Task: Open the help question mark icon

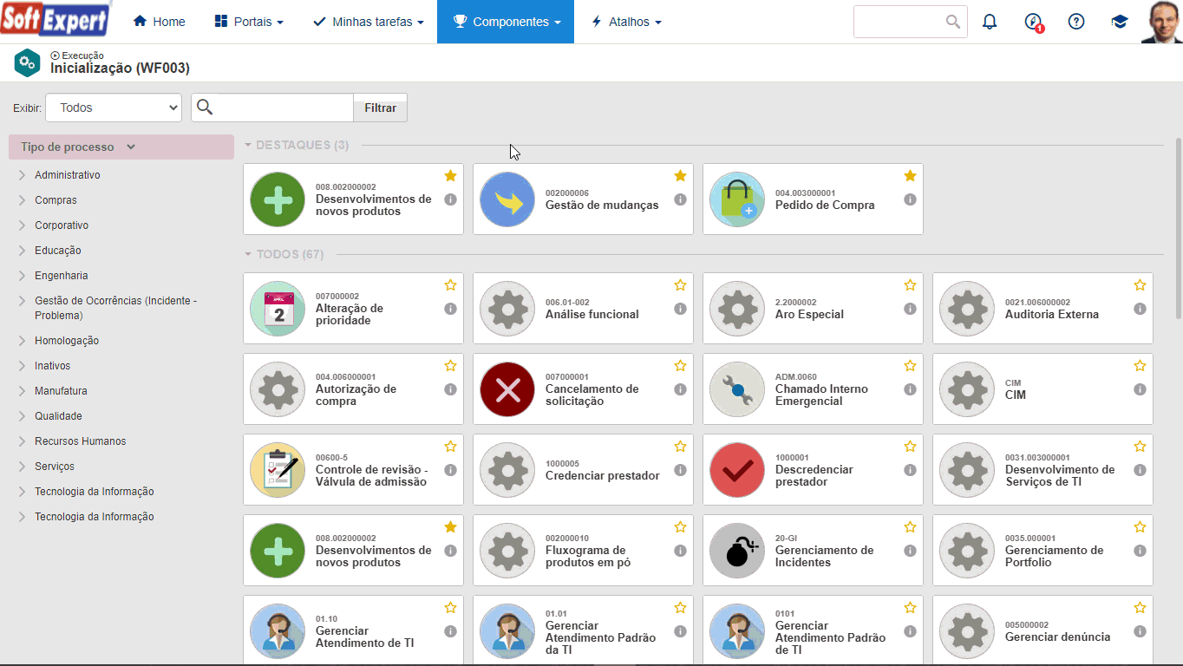Action: click(1076, 22)
